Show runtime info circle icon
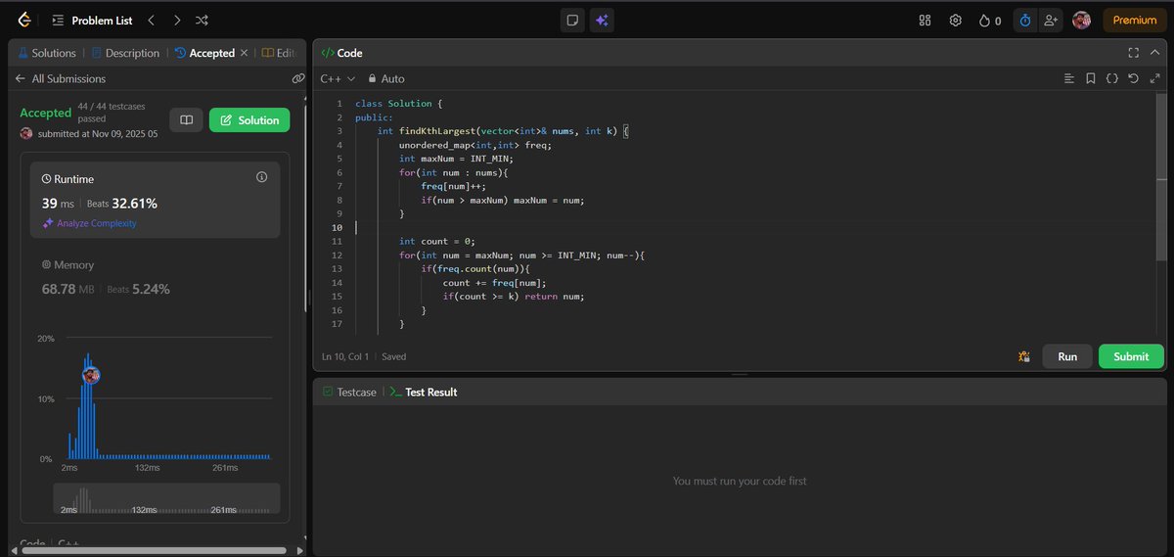This screenshot has height=557, width=1174. (x=261, y=177)
